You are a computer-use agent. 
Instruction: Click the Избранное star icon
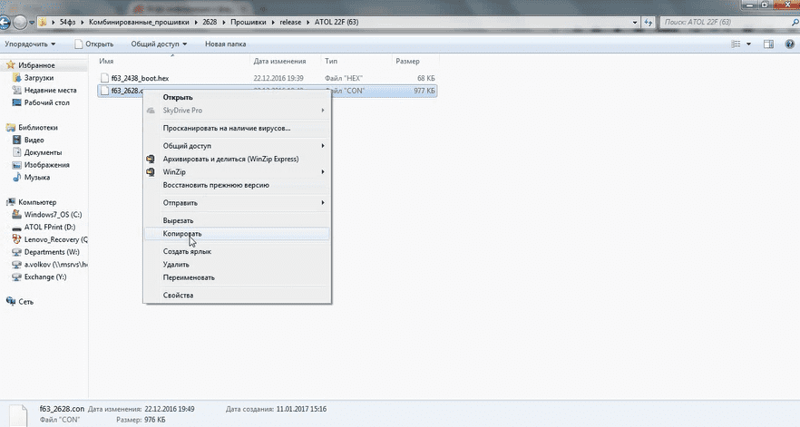(x=10, y=65)
